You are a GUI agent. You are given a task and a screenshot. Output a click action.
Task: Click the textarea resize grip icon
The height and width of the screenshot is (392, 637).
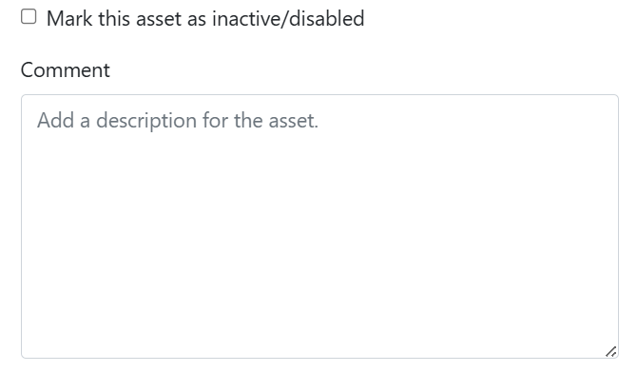(x=611, y=352)
